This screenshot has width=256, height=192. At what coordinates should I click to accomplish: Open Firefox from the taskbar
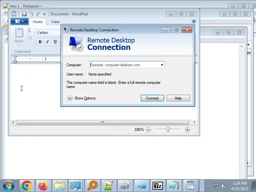44,186
